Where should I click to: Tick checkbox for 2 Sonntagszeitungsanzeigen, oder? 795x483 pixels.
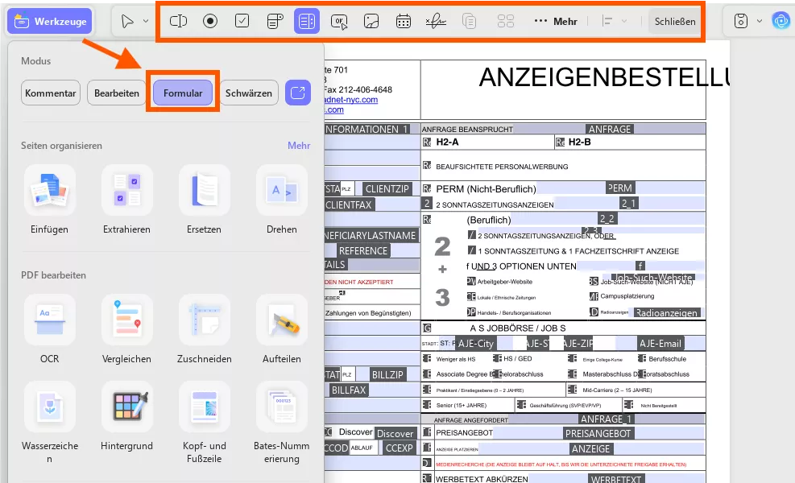(x=471, y=235)
